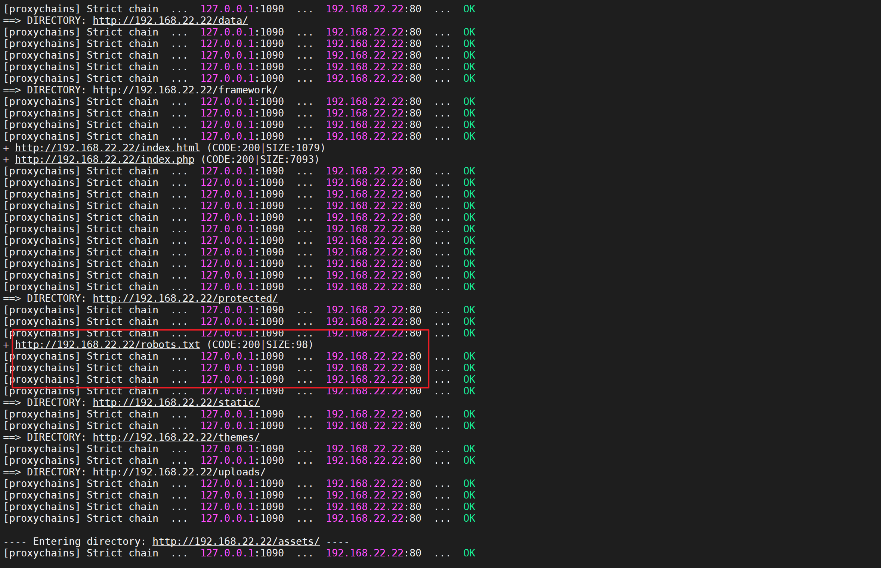Viewport: 881px width, 568px height.
Task: Open the /themes/ directory link
Action: pyautogui.click(x=176, y=437)
